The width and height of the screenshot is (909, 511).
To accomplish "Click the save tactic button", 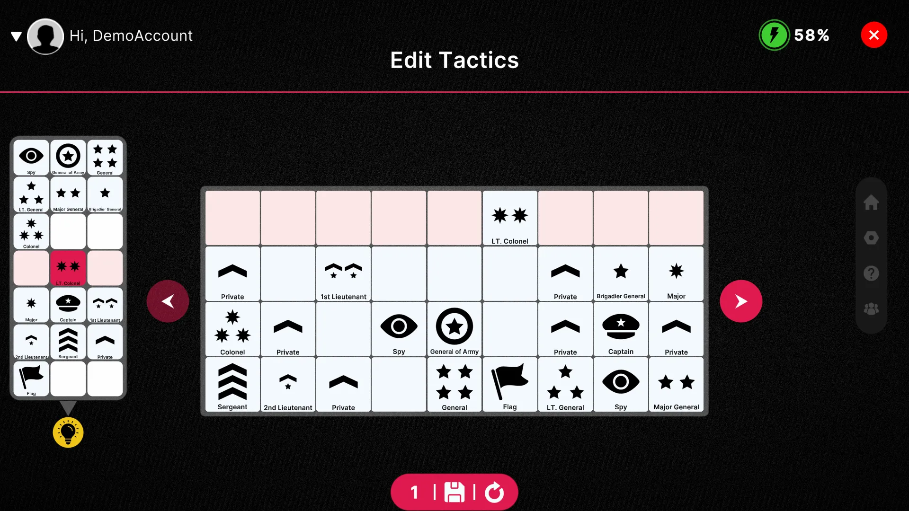I will (x=454, y=492).
